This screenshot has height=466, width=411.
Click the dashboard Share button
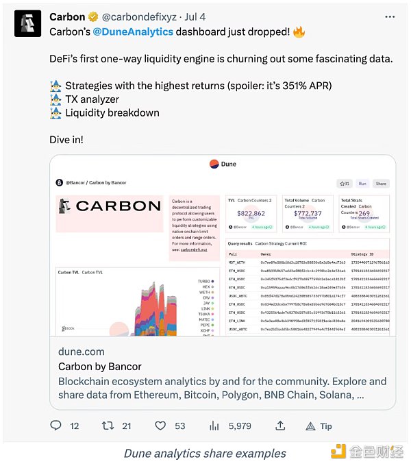coord(381,184)
